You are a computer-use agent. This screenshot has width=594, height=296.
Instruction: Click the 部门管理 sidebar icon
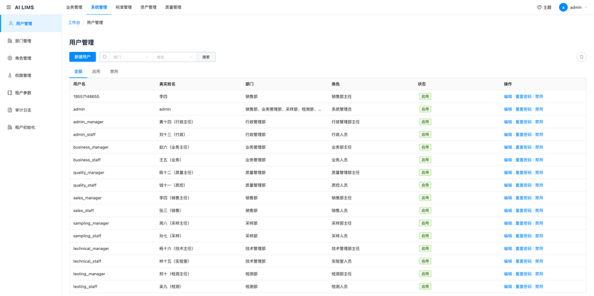pos(10,41)
